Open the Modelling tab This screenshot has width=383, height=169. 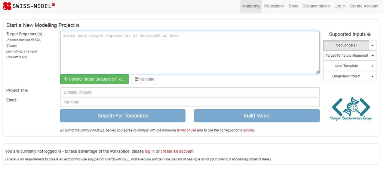pos(251,6)
